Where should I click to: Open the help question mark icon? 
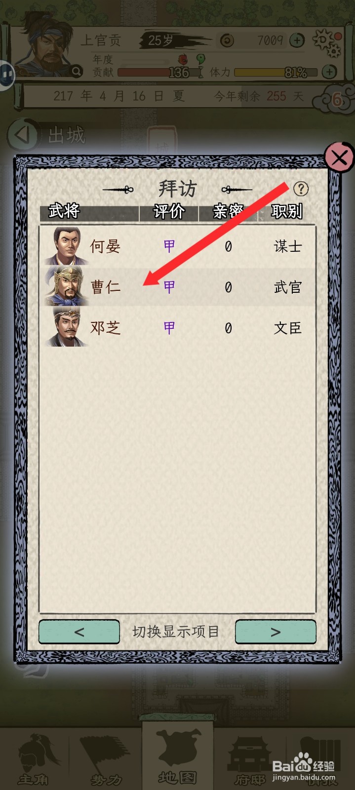click(x=301, y=188)
